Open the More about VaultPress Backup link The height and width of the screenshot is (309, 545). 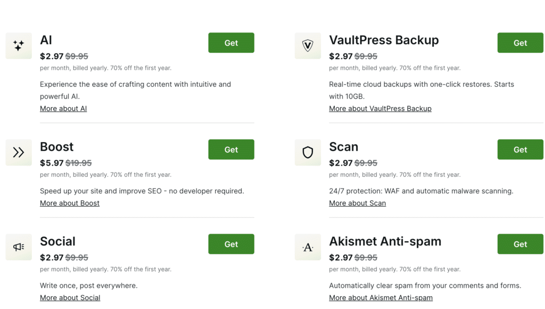(380, 108)
